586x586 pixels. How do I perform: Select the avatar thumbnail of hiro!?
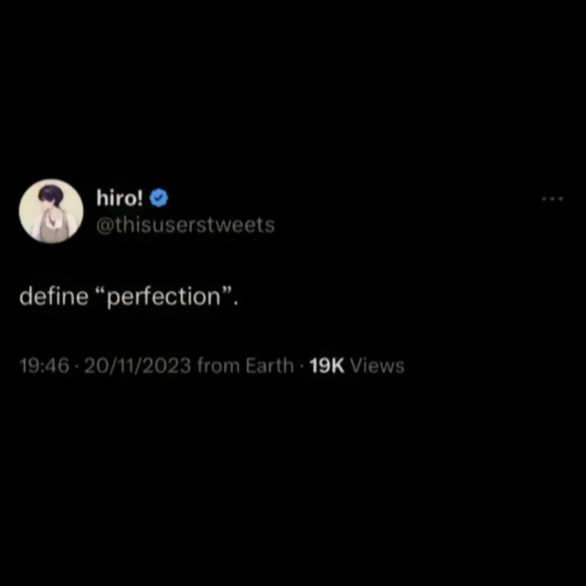point(51,211)
